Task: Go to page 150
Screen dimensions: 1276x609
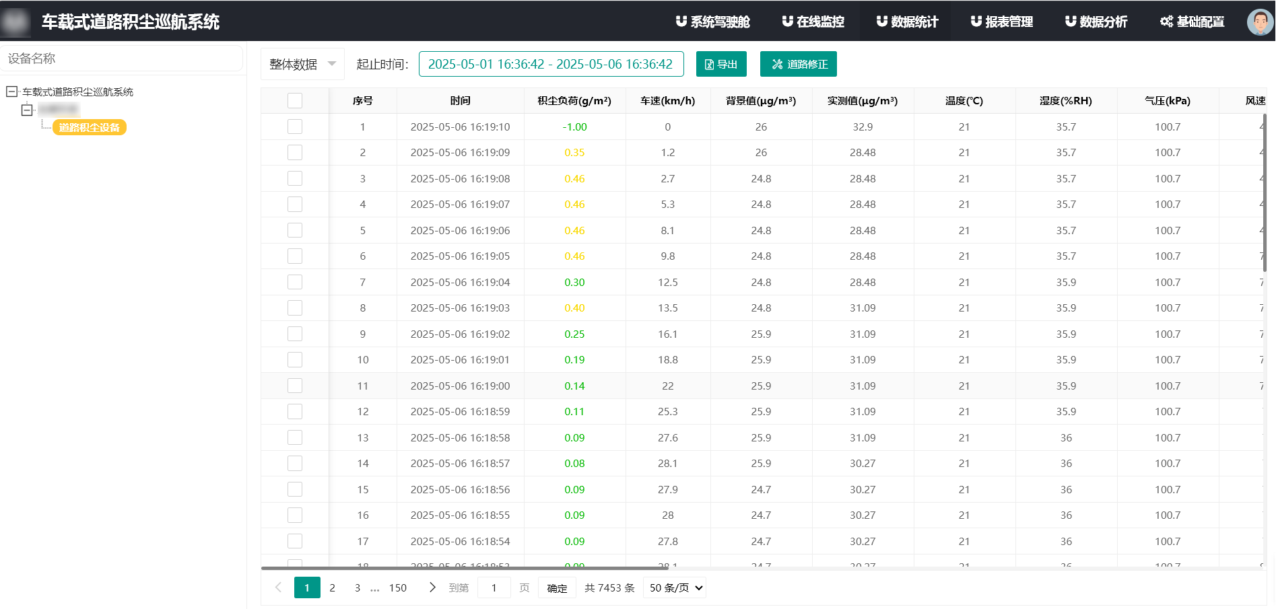Action: (x=397, y=587)
